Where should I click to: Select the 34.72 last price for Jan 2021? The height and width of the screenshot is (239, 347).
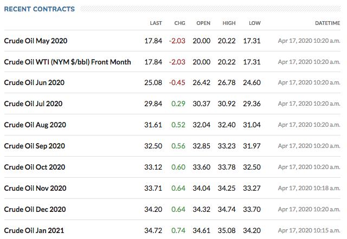tap(153, 230)
